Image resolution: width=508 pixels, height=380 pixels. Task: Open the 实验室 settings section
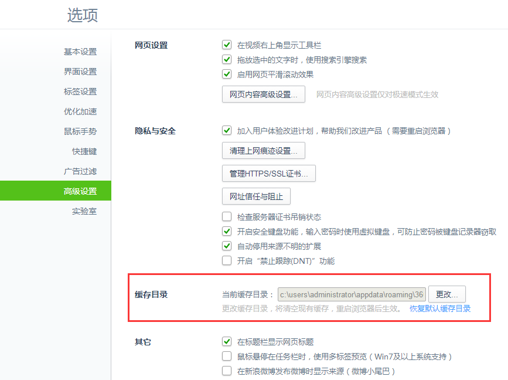tap(84, 211)
